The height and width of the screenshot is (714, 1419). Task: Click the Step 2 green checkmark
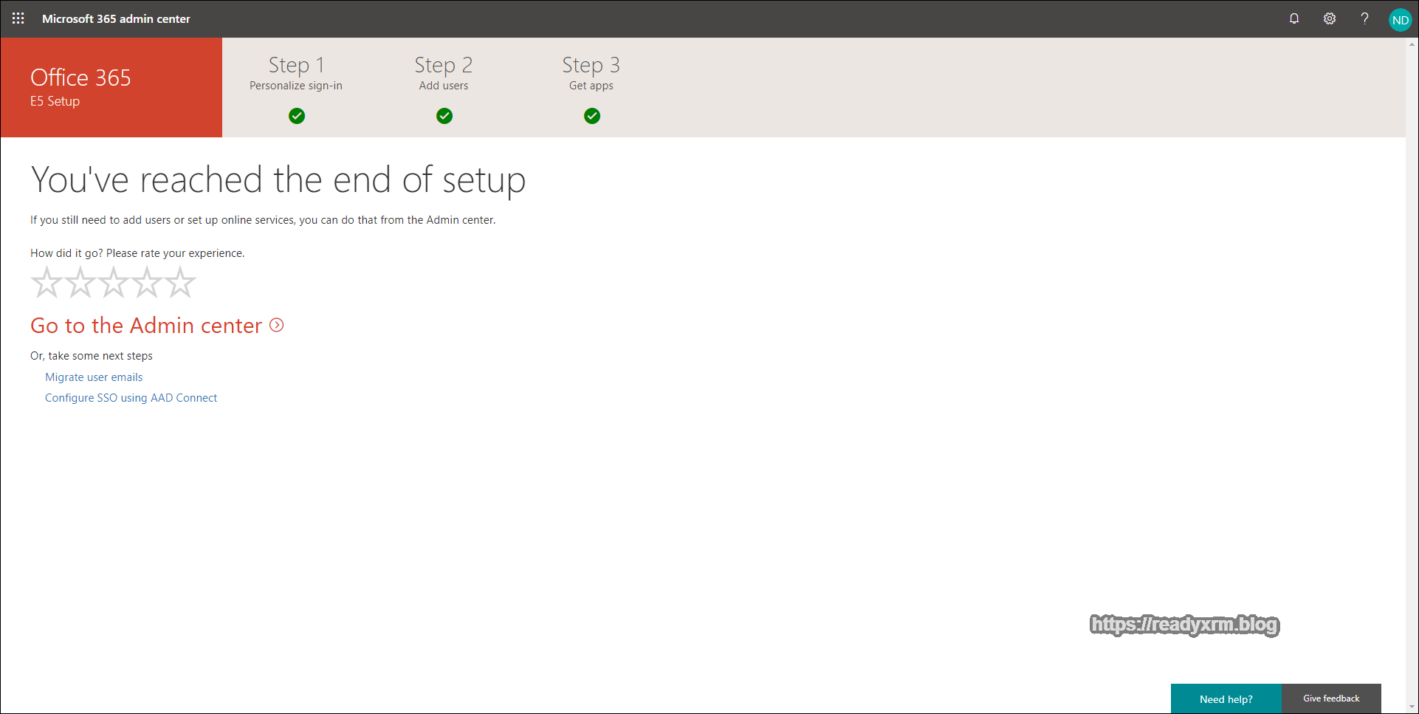[x=444, y=116]
